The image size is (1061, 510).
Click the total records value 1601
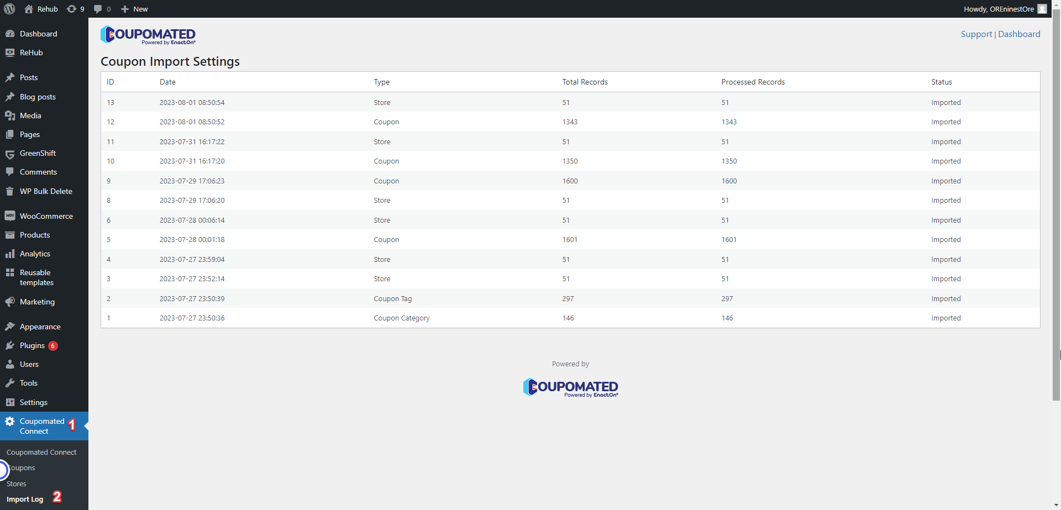(x=570, y=239)
